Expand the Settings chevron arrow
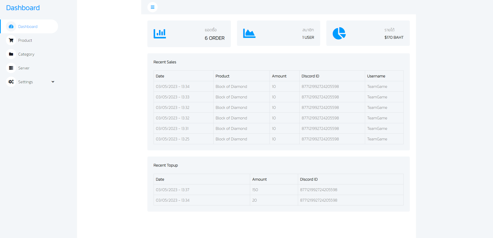This screenshot has width=493, height=238. (x=53, y=82)
